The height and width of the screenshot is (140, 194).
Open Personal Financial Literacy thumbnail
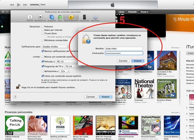[x=128, y=125]
